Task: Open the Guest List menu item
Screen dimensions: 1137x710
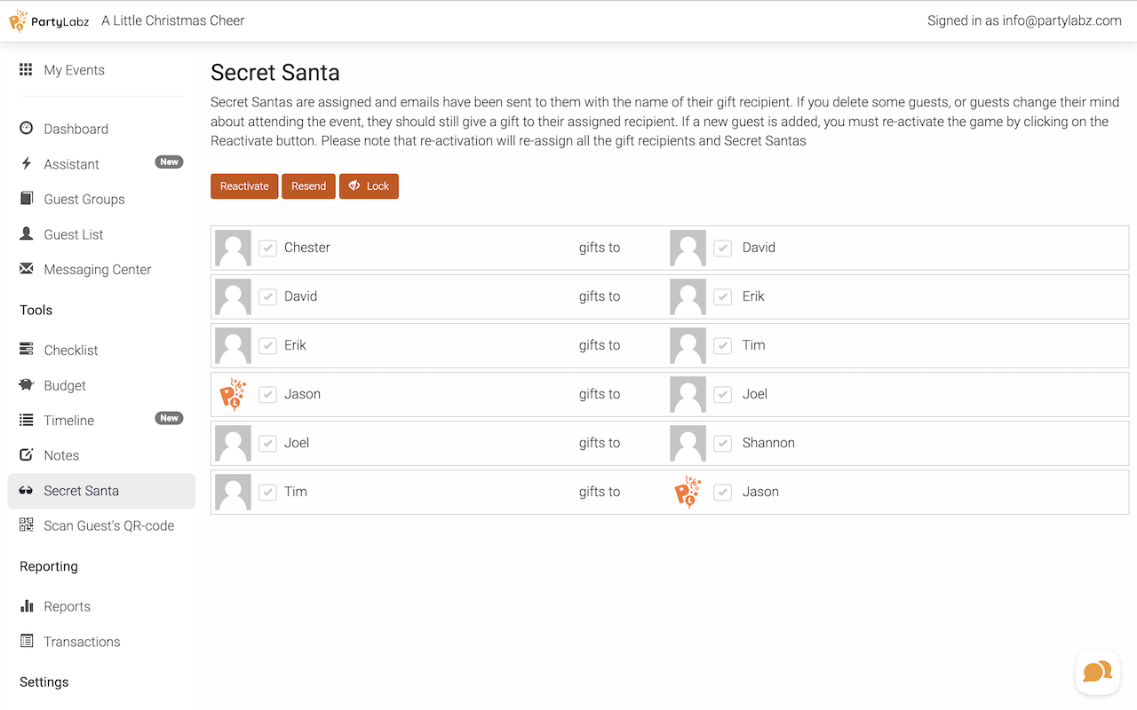Action: [74, 234]
